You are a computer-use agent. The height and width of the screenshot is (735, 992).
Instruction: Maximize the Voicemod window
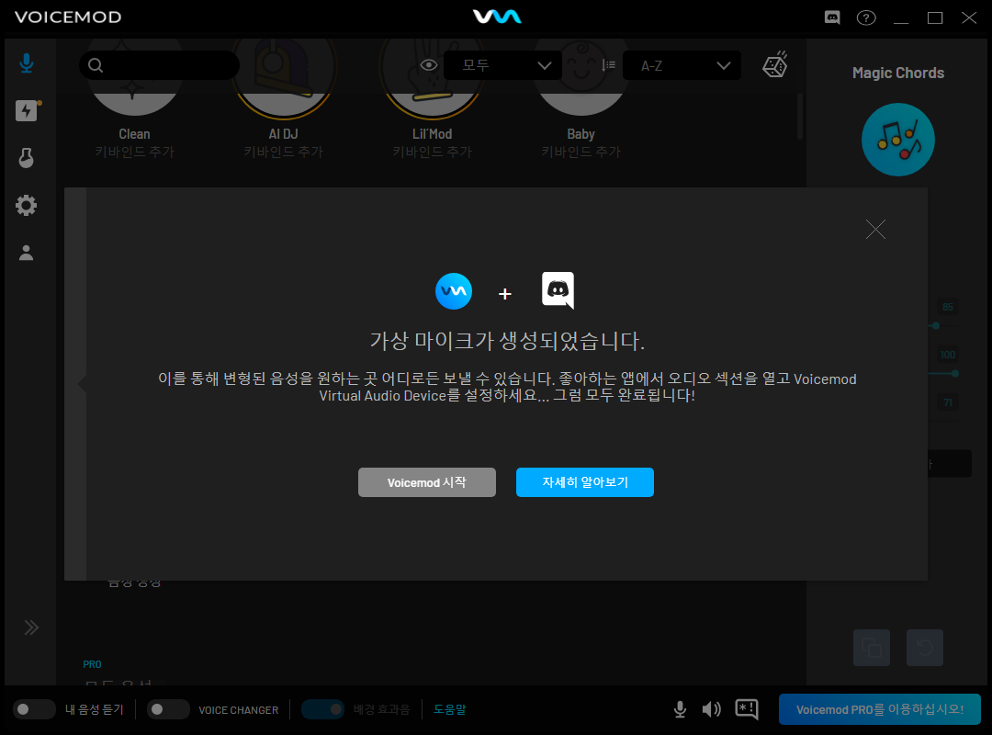[935, 17]
